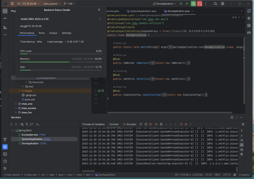Toggle soft-wrap in console side toolbar
Screen dimensions: 254x179
click(x=242, y=140)
